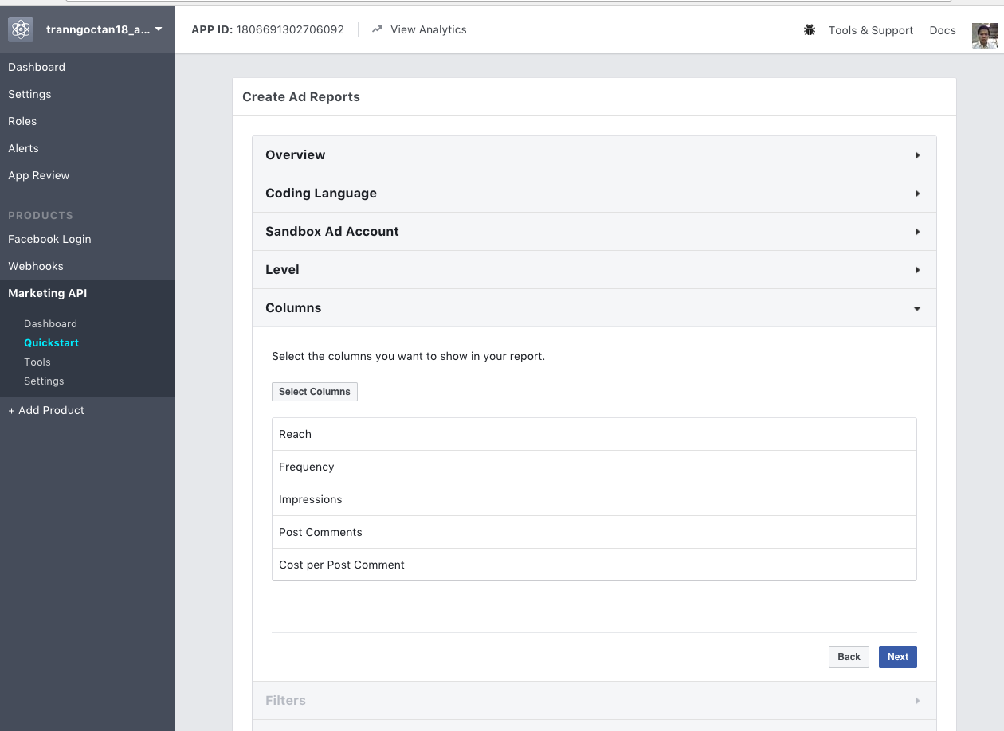Open Marketing API Settings sub-item
Image resolution: width=1004 pixels, height=731 pixels.
click(x=44, y=381)
